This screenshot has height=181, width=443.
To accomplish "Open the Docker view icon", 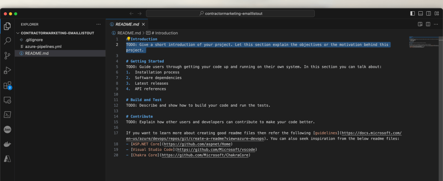I will click(x=7, y=144).
